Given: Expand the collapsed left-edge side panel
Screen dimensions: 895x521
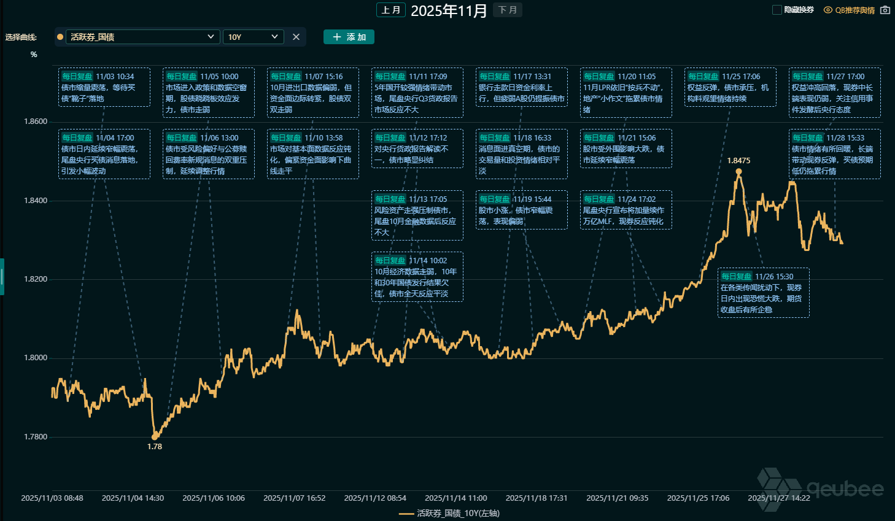Looking at the screenshot, I should coord(2,276).
